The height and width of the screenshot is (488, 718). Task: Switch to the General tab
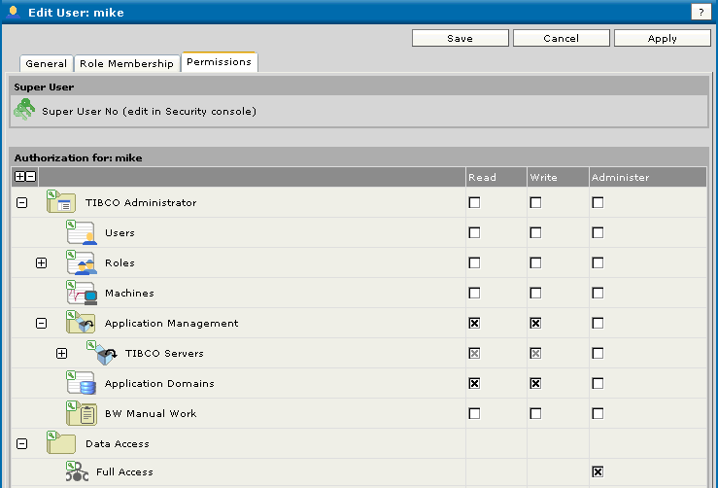(x=46, y=63)
